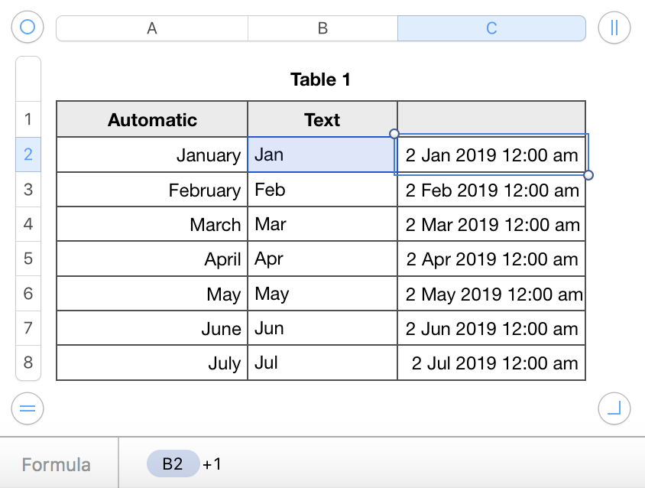This screenshot has width=645, height=488.
Task: Select the cell containing January
Action: pos(152,155)
